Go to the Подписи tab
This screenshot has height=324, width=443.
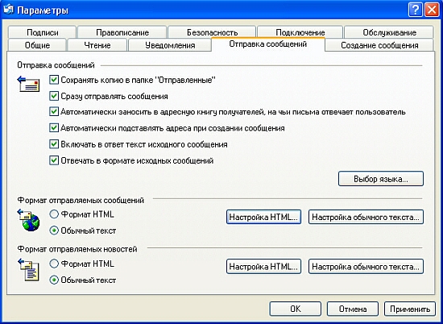(43, 32)
